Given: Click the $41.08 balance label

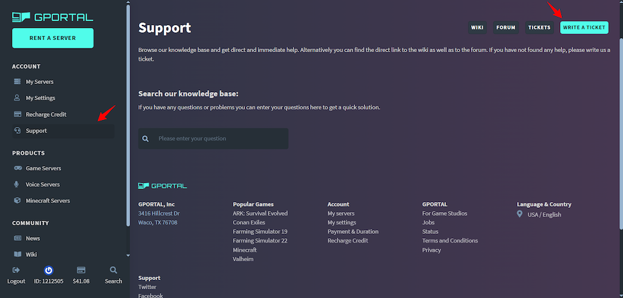Looking at the screenshot, I should tap(81, 281).
